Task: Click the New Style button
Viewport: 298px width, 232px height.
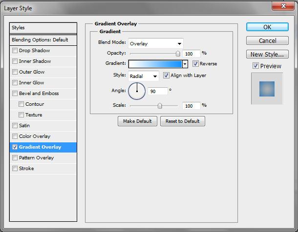Action: point(267,54)
